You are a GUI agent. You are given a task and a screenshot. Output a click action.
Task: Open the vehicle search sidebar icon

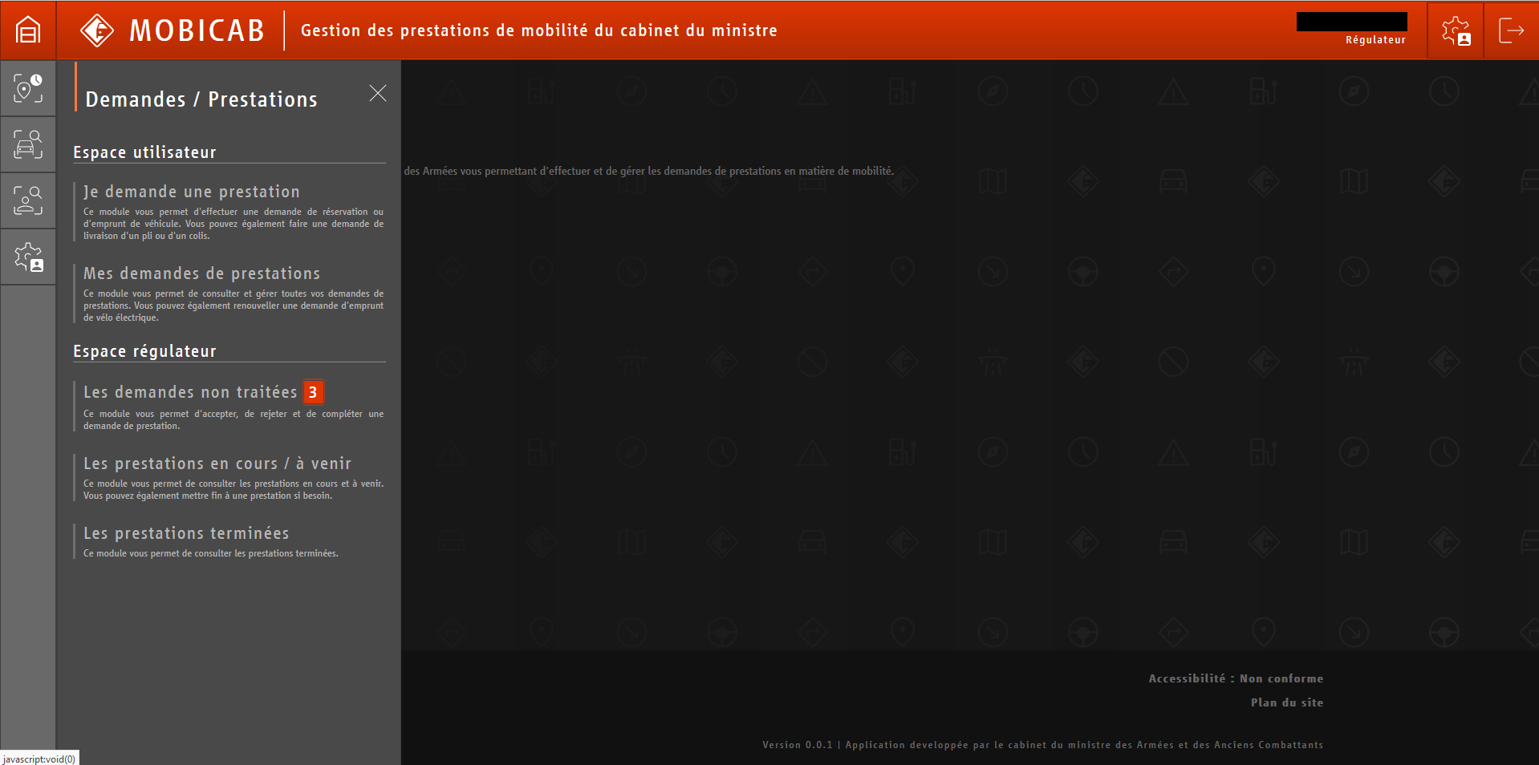pyautogui.click(x=27, y=144)
